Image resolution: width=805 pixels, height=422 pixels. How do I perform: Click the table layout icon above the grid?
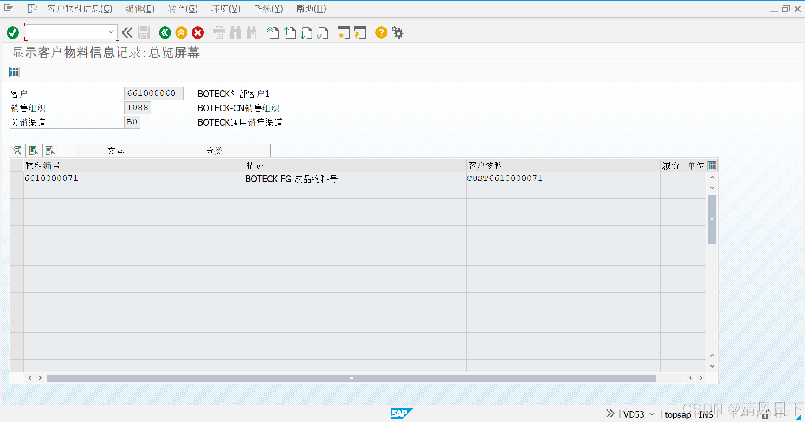(x=14, y=72)
